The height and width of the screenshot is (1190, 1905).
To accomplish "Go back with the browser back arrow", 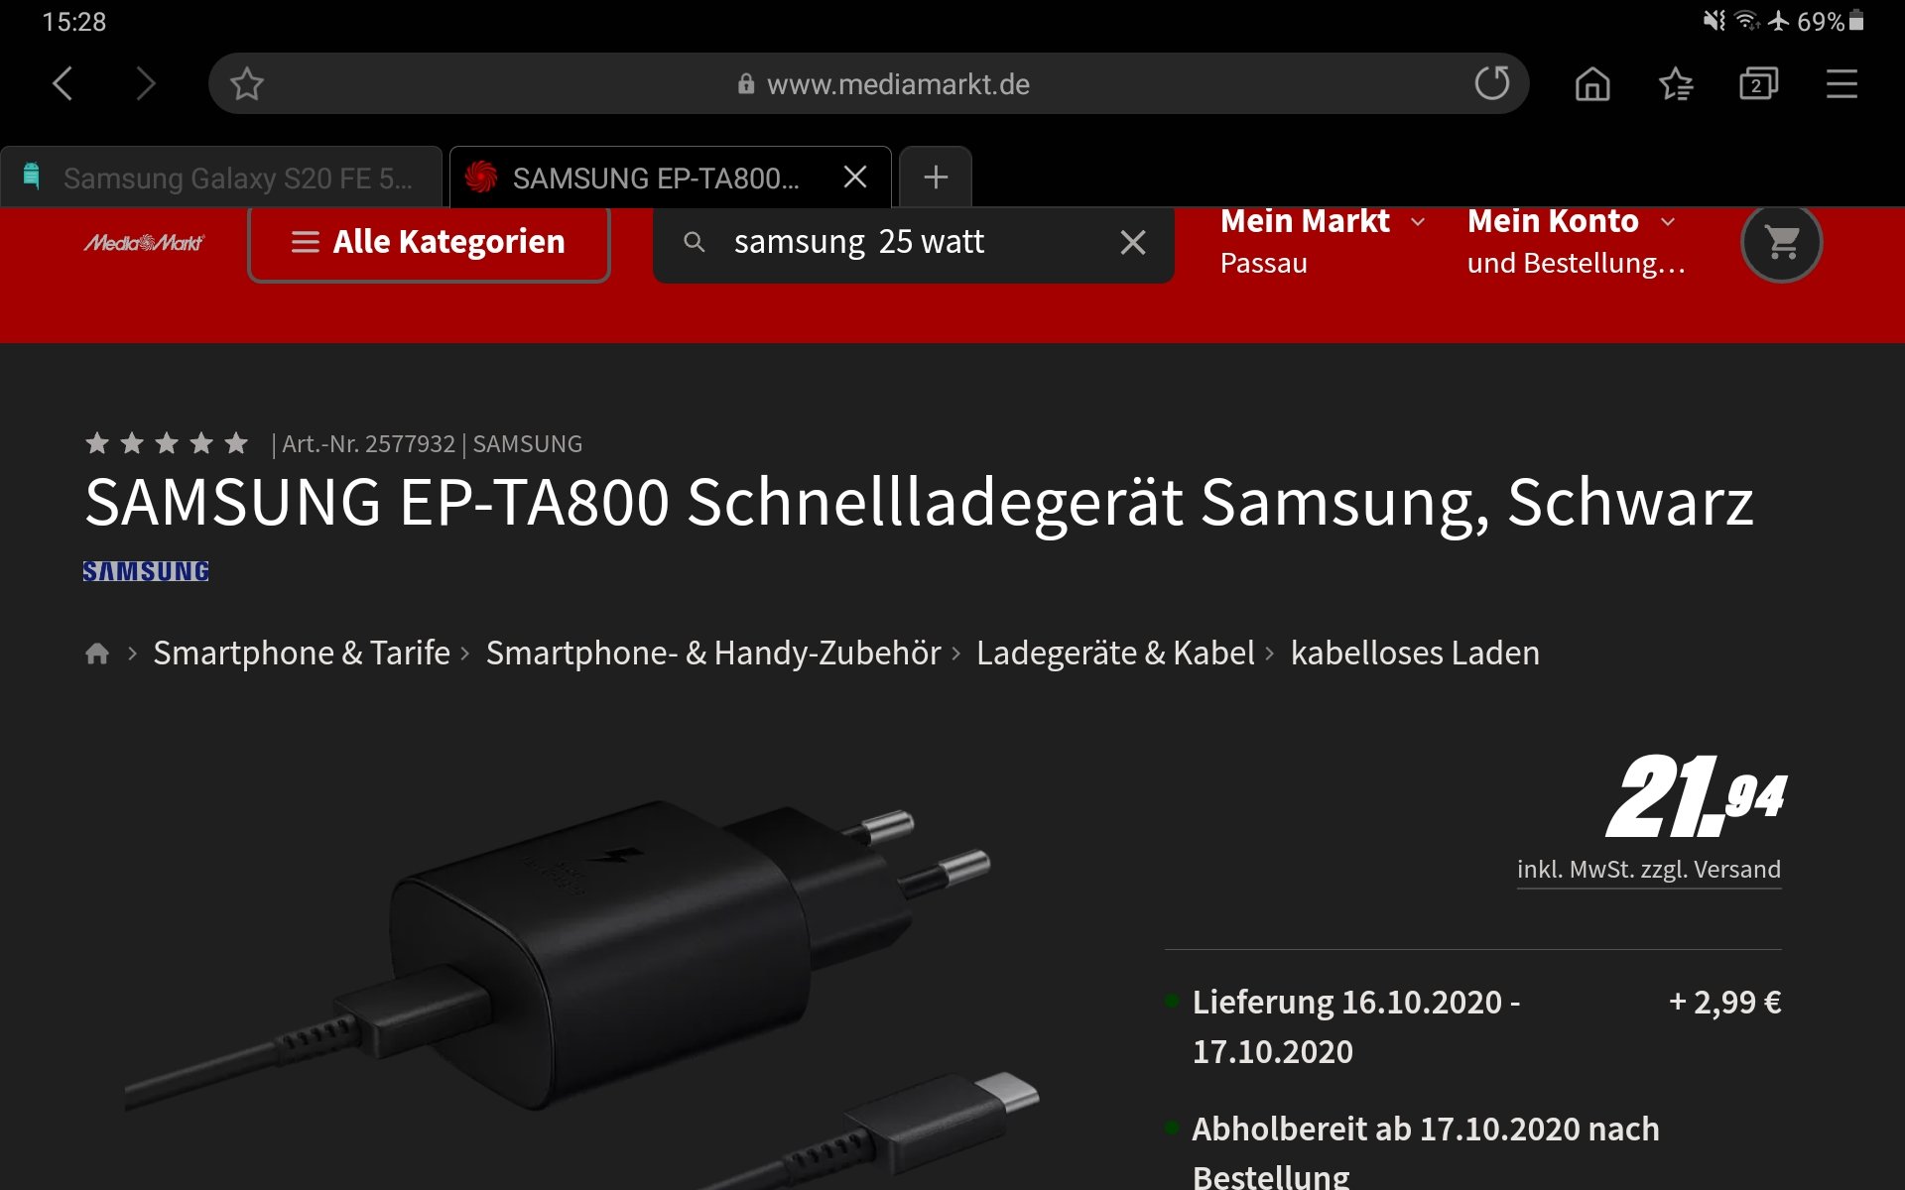I will pyautogui.click(x=63, y=84).
